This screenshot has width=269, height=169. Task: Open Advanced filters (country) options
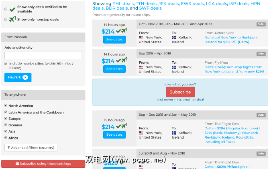[31, 148]
